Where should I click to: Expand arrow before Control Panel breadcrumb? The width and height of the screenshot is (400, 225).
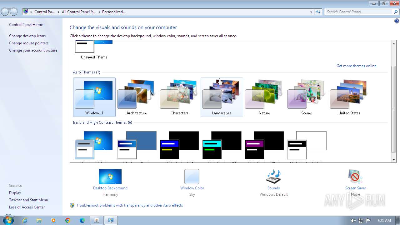point(31,12)
